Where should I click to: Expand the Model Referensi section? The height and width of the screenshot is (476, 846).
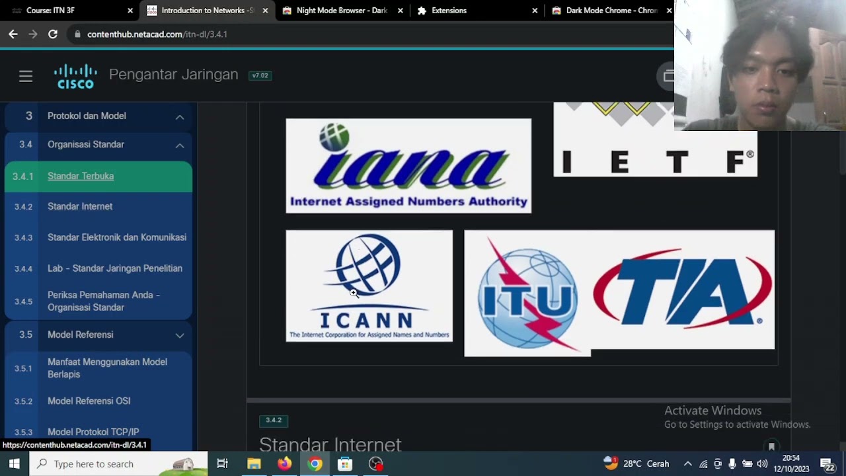(x=180, y=335)
